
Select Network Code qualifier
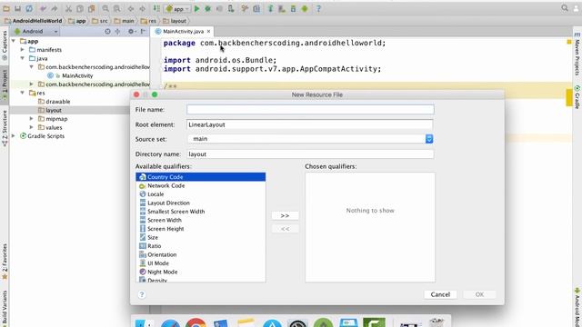tap(200, 185)
